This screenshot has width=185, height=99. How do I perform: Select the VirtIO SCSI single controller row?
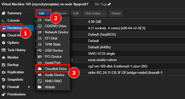[110, 53]
